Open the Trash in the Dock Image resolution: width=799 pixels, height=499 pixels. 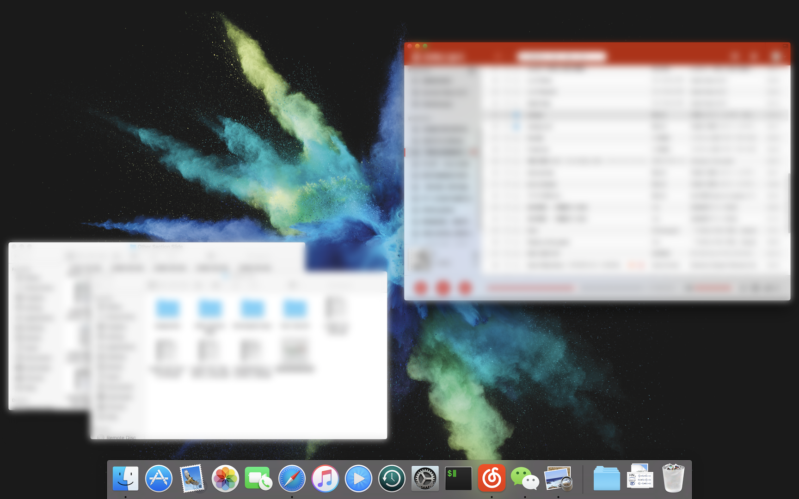point(673,478)
